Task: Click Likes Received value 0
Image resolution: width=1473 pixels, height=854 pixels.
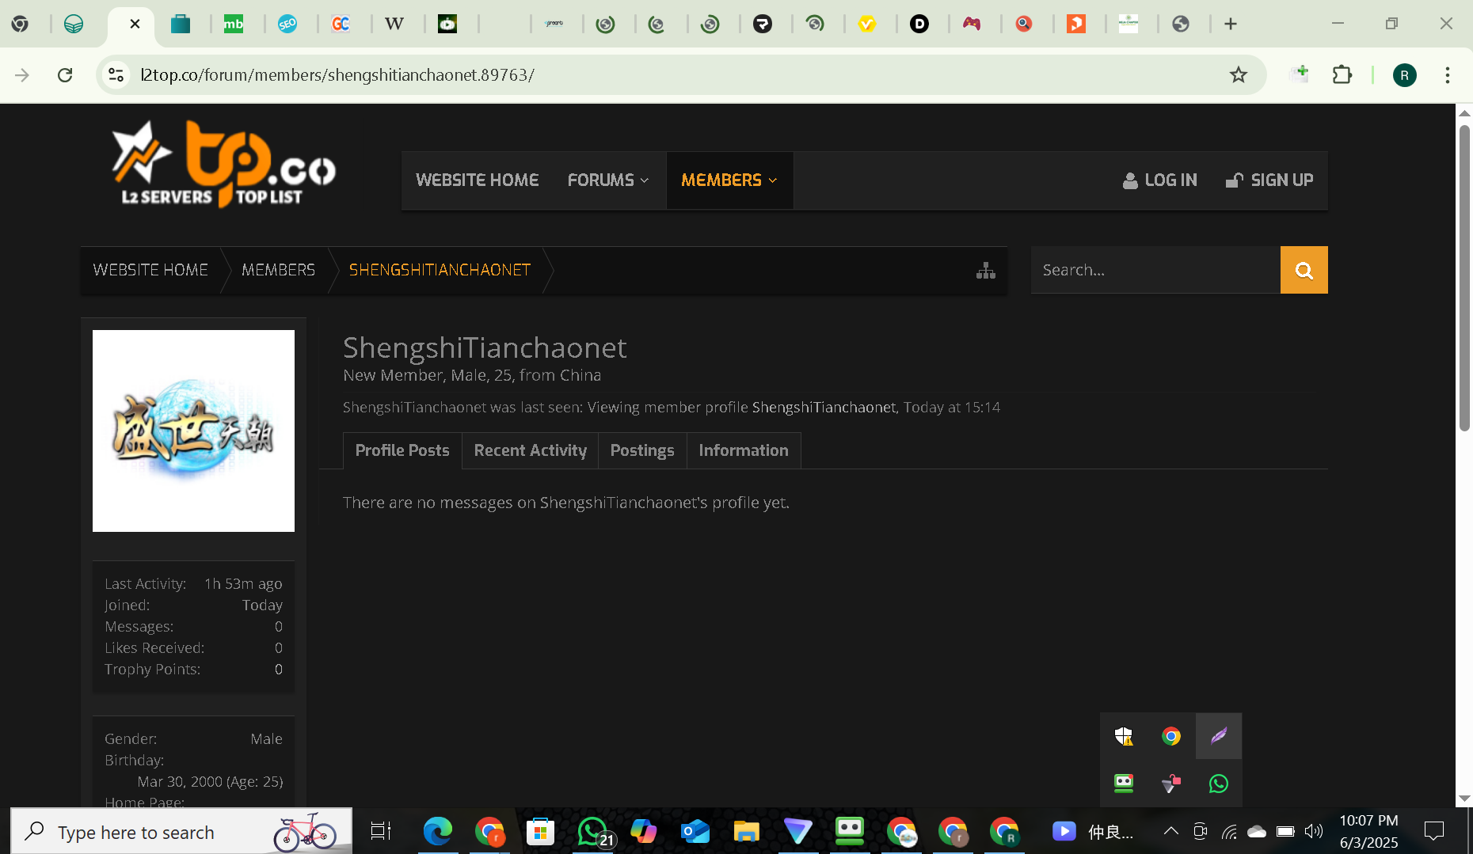Action: (279, 648)
